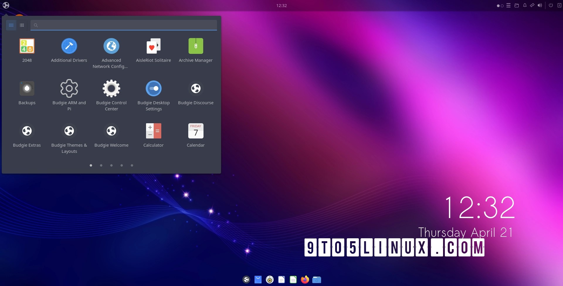Open Advanced Network Configuration
563x286 pixels.
click(x=111, y=54)
